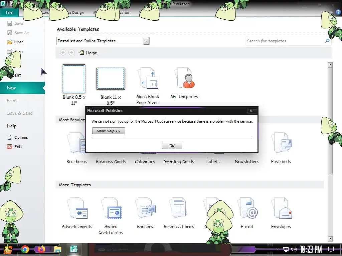
Task: Click the template search magnifier icon
Action: pos(327,41)
